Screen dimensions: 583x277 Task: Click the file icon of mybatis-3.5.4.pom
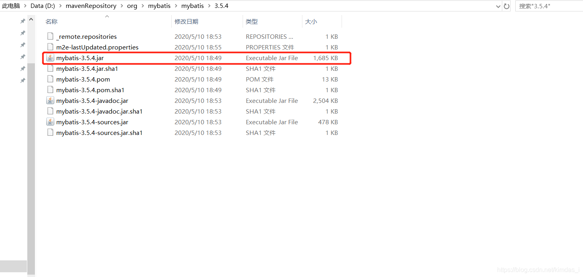point(50,79)
